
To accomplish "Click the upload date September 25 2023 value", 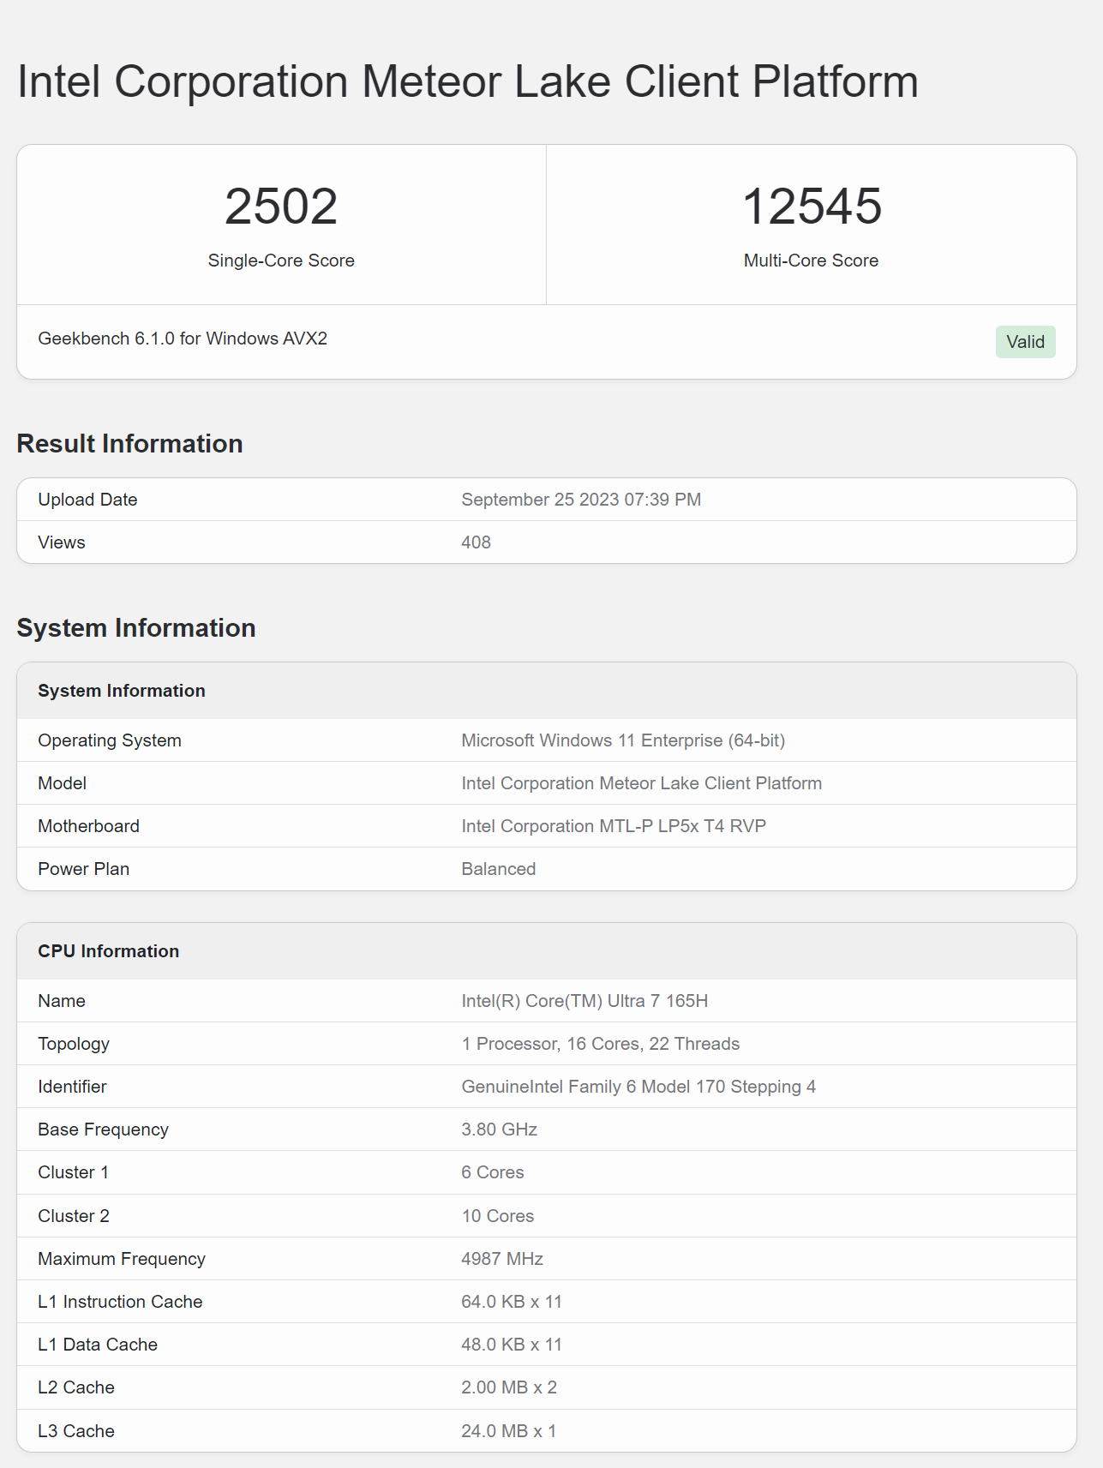I will tap(580, 500).
